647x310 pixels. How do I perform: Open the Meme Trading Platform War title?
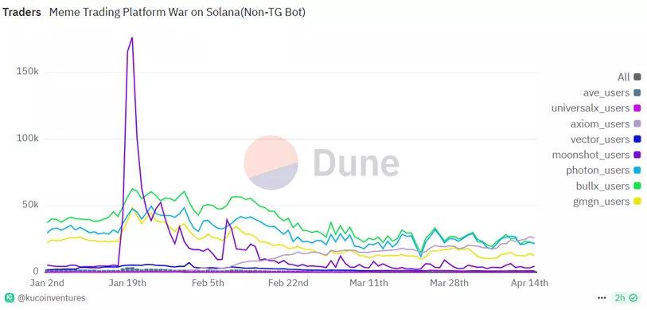(177, 13)
